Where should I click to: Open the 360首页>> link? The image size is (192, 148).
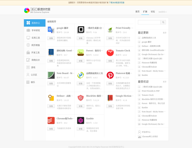pyautogui.click(x=163, y=12)
